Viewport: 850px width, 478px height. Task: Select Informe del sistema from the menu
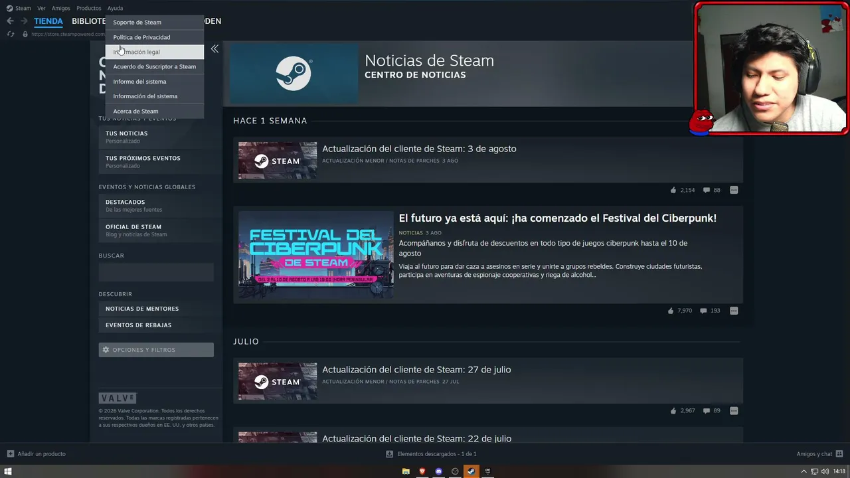pyautogui.click(x=155, y=82)
